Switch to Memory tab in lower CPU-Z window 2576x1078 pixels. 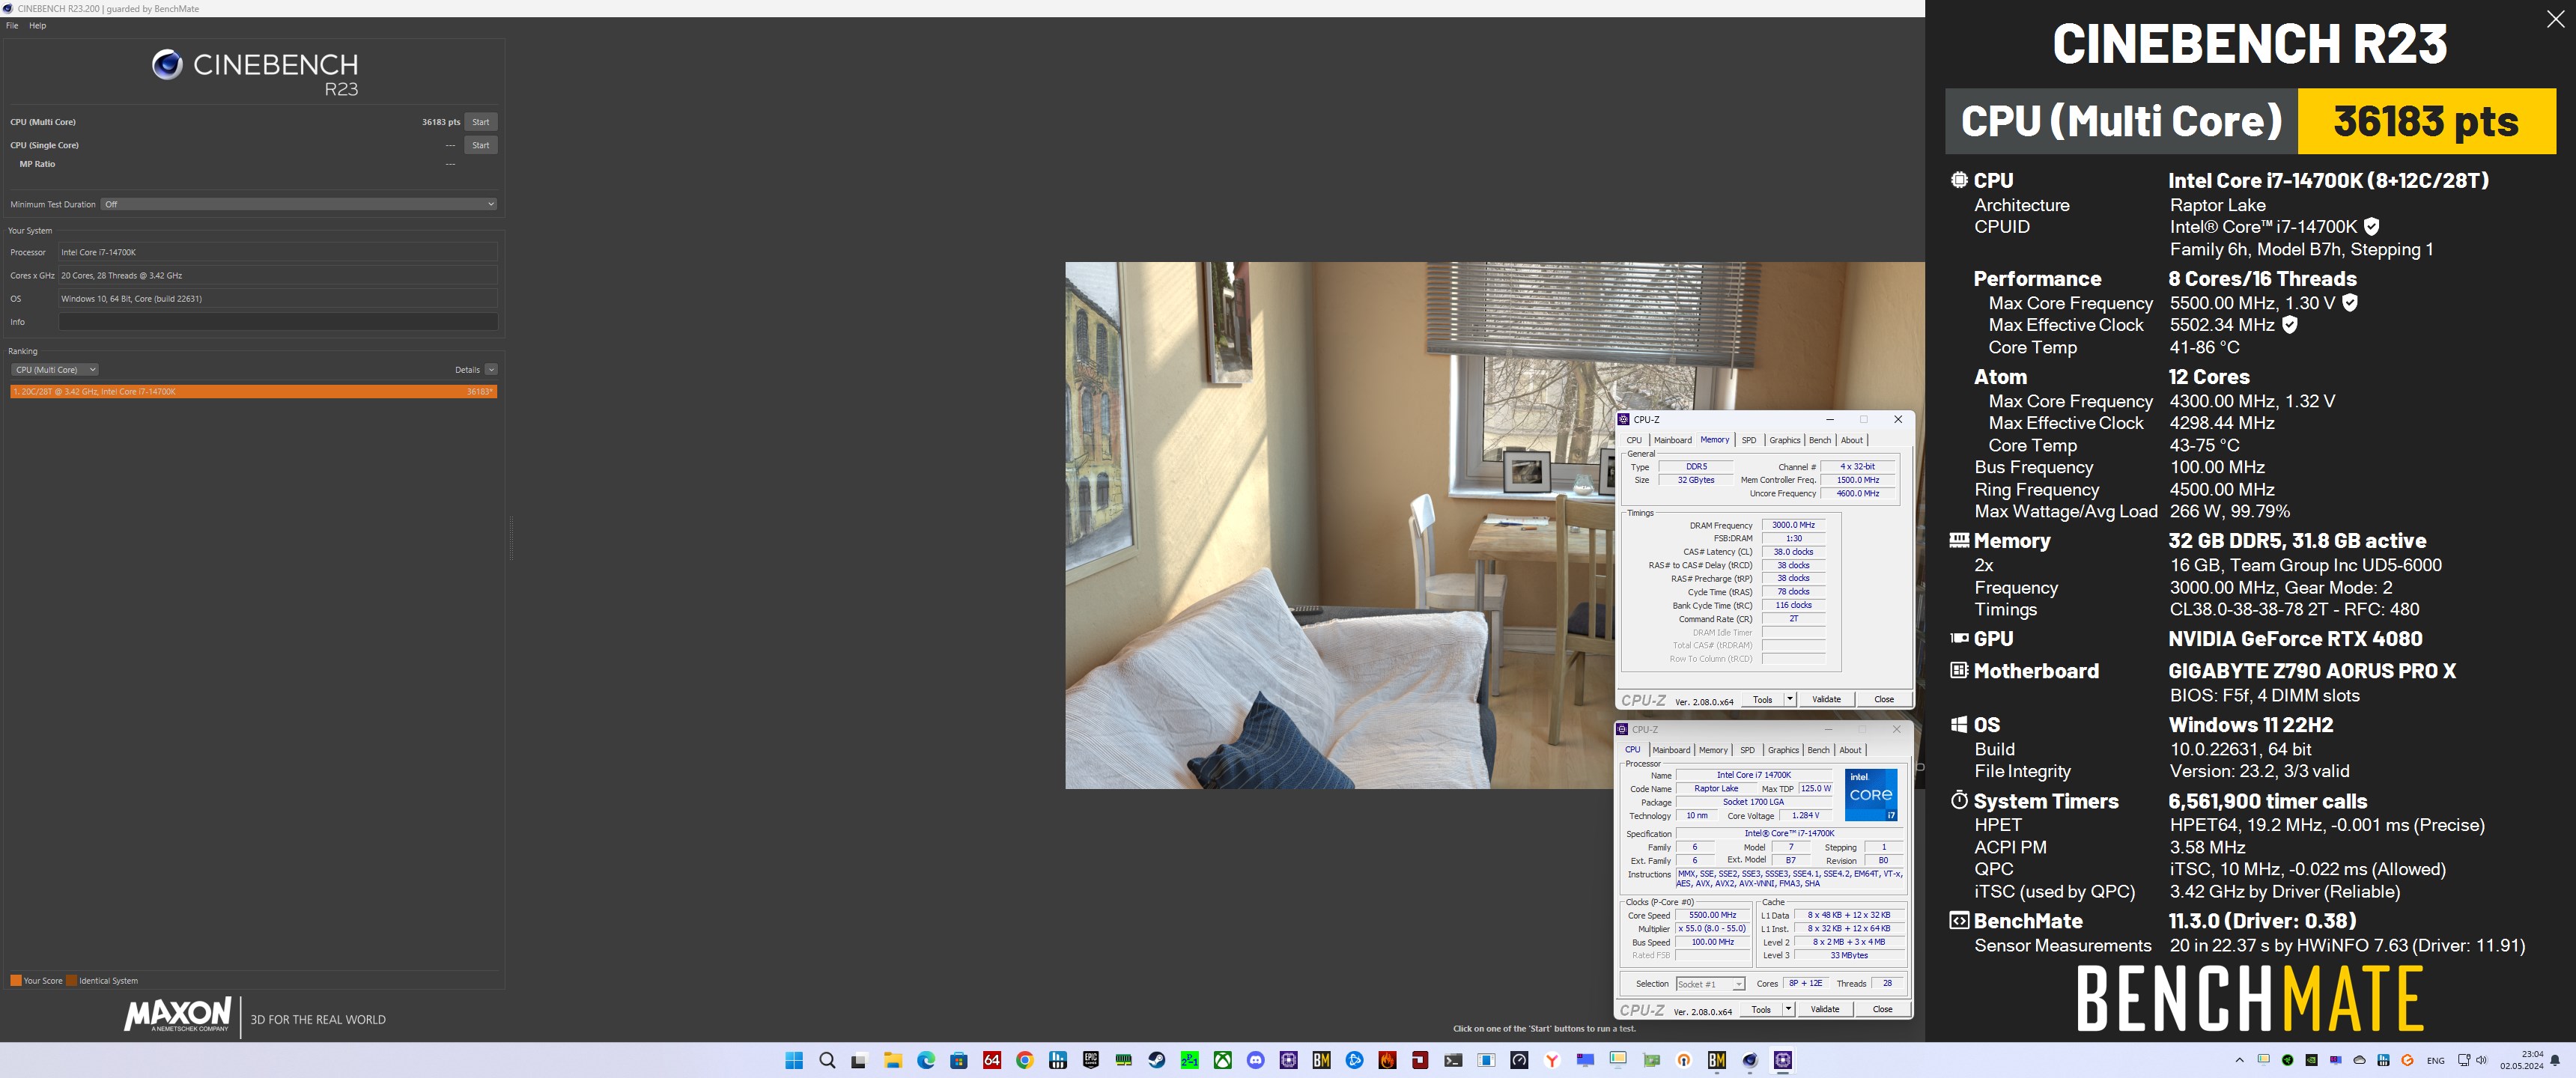click(x=1713, y=750)
